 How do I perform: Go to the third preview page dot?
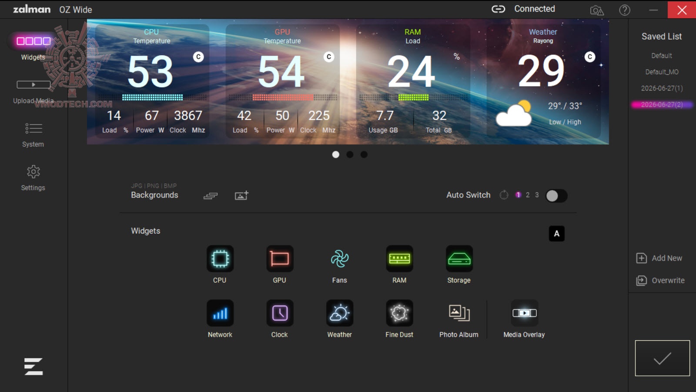[x=364, y=154]
